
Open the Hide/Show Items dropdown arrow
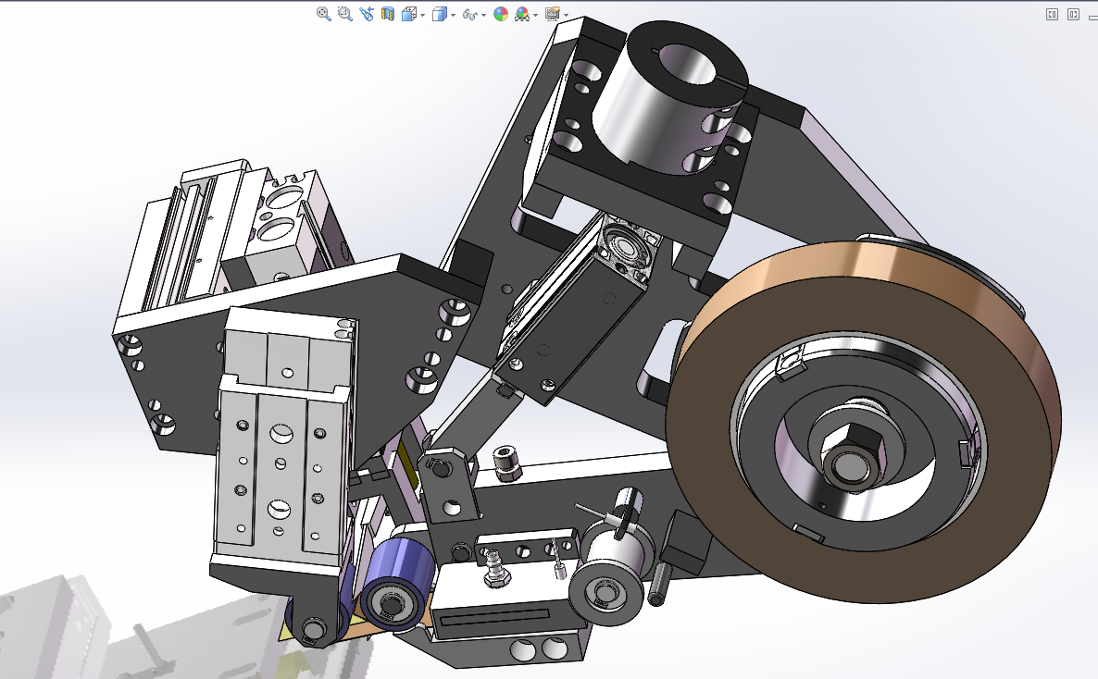coord(483,15)
